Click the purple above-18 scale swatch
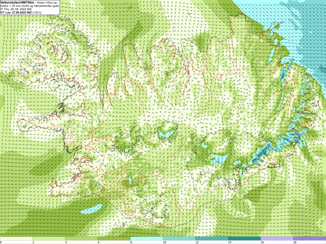This screenshot has width=326, height=244. click(x=310, y=239)
